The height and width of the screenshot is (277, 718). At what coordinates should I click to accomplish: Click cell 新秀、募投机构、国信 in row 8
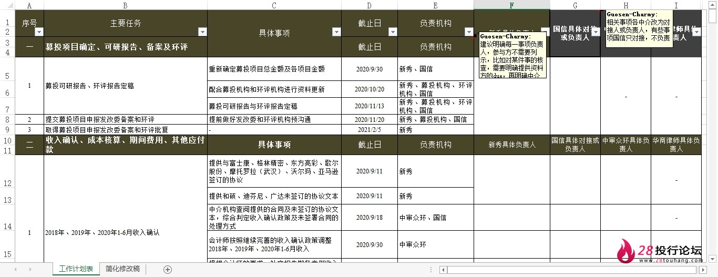point(436,119)
